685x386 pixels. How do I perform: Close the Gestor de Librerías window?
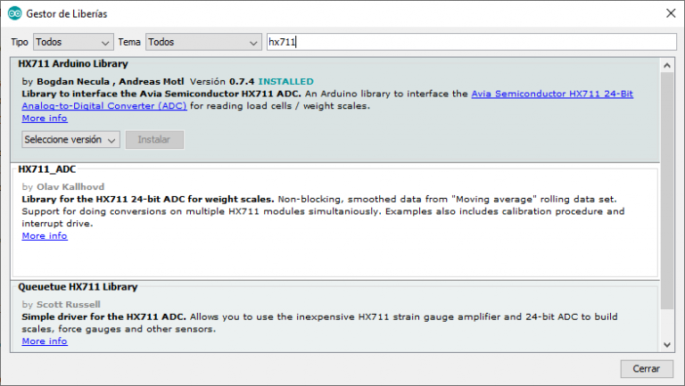[669, 13]
